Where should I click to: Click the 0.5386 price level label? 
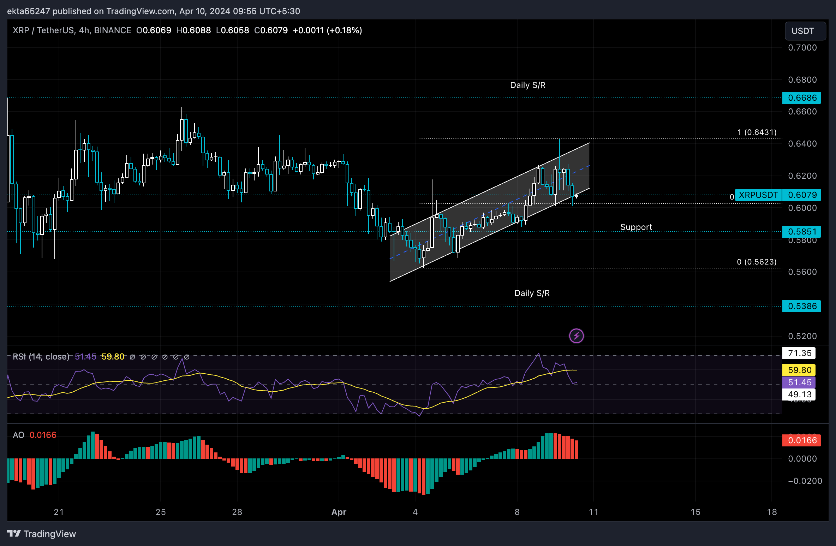(x=802, y=306)
